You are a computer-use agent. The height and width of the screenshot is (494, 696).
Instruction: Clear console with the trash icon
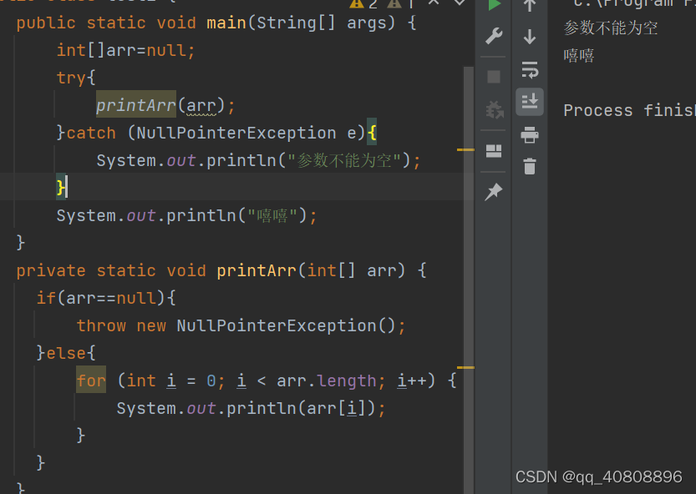point(530,166)
